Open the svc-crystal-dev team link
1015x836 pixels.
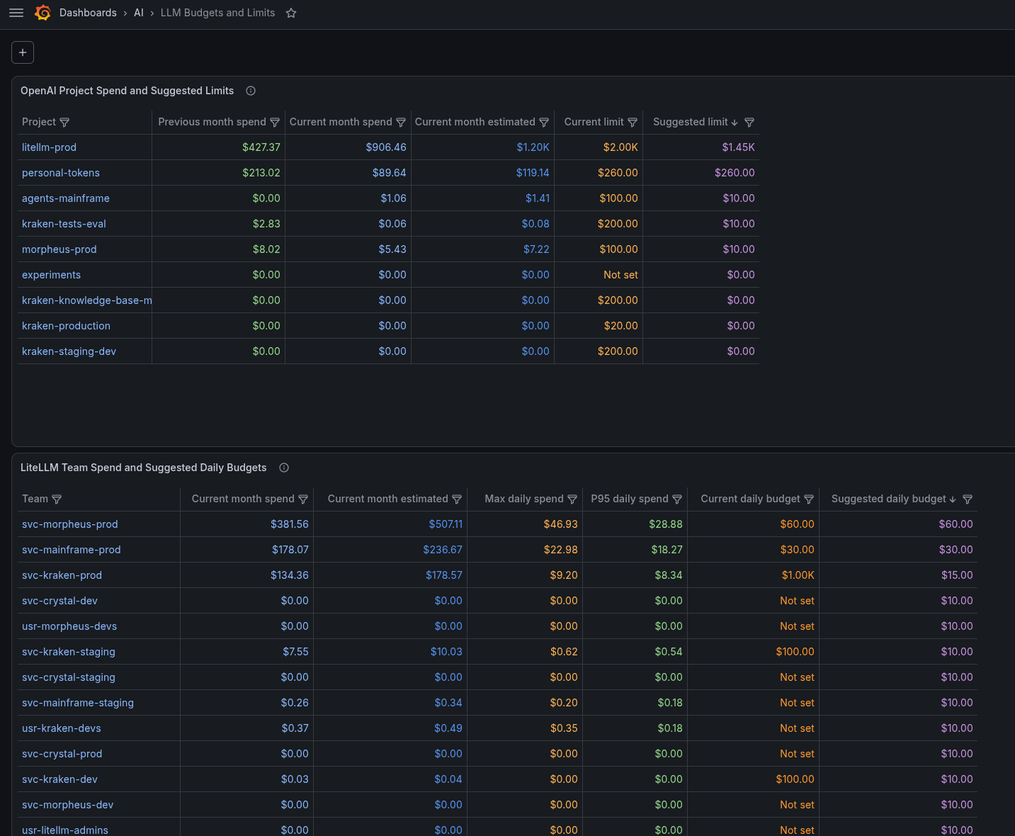pyautogui.click(x=59, y=601)
